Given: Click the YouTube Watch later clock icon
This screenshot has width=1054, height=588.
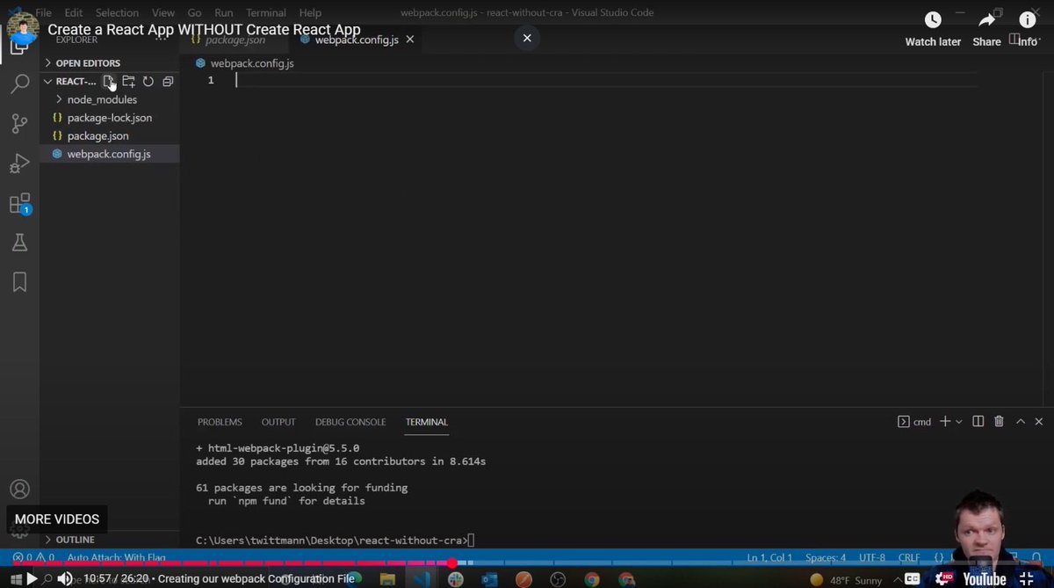Looking at the screenshot, I should pos(933,20).
